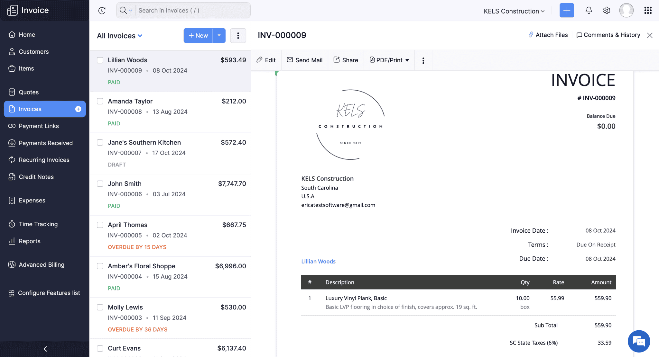
Task: Select the Credit Notes sidebar item
Action: 36,177
